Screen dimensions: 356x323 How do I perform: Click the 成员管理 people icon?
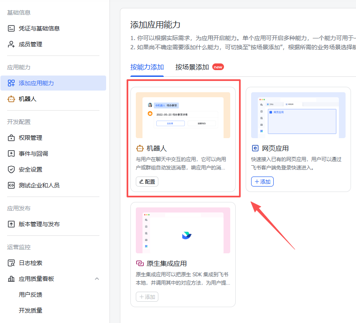[x=12, y=44]
